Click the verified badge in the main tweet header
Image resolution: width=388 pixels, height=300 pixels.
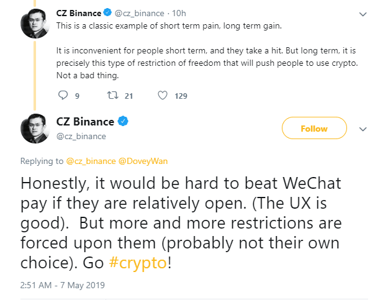124,122
